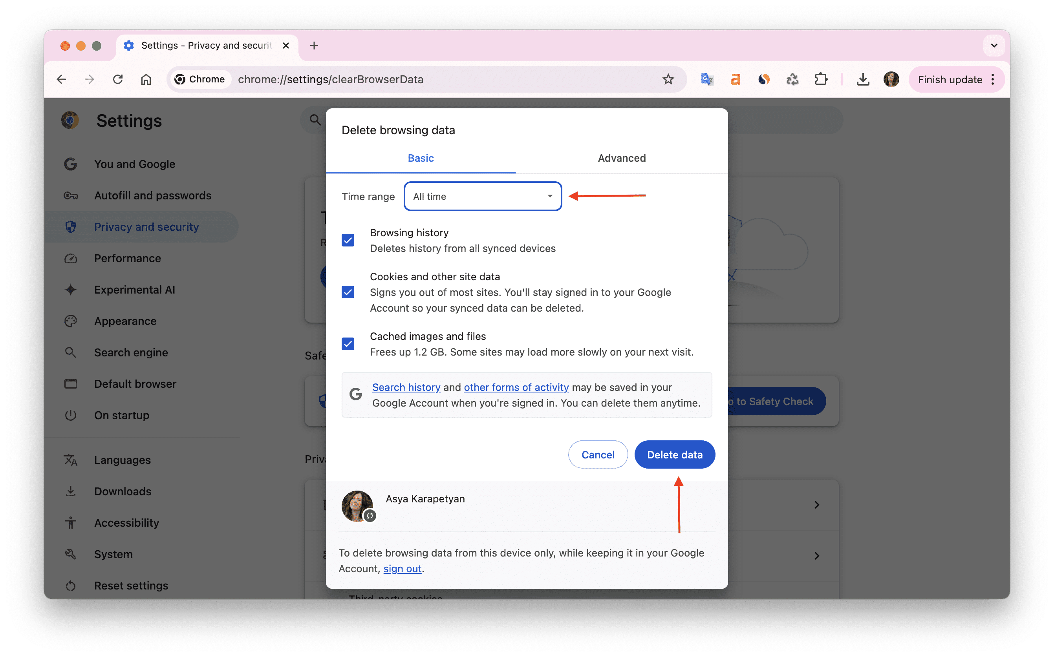Click the Delete data button

[x=675, y=454]
